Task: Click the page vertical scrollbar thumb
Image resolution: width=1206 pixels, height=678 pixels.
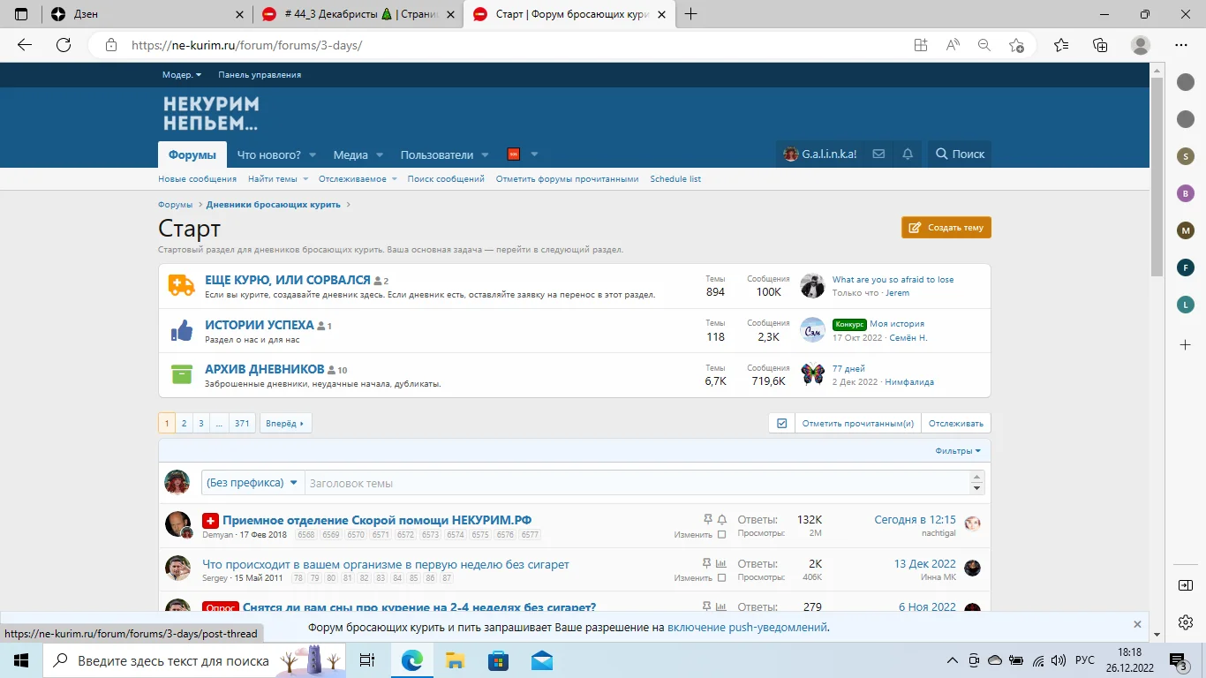Action: pos(1157,177)
